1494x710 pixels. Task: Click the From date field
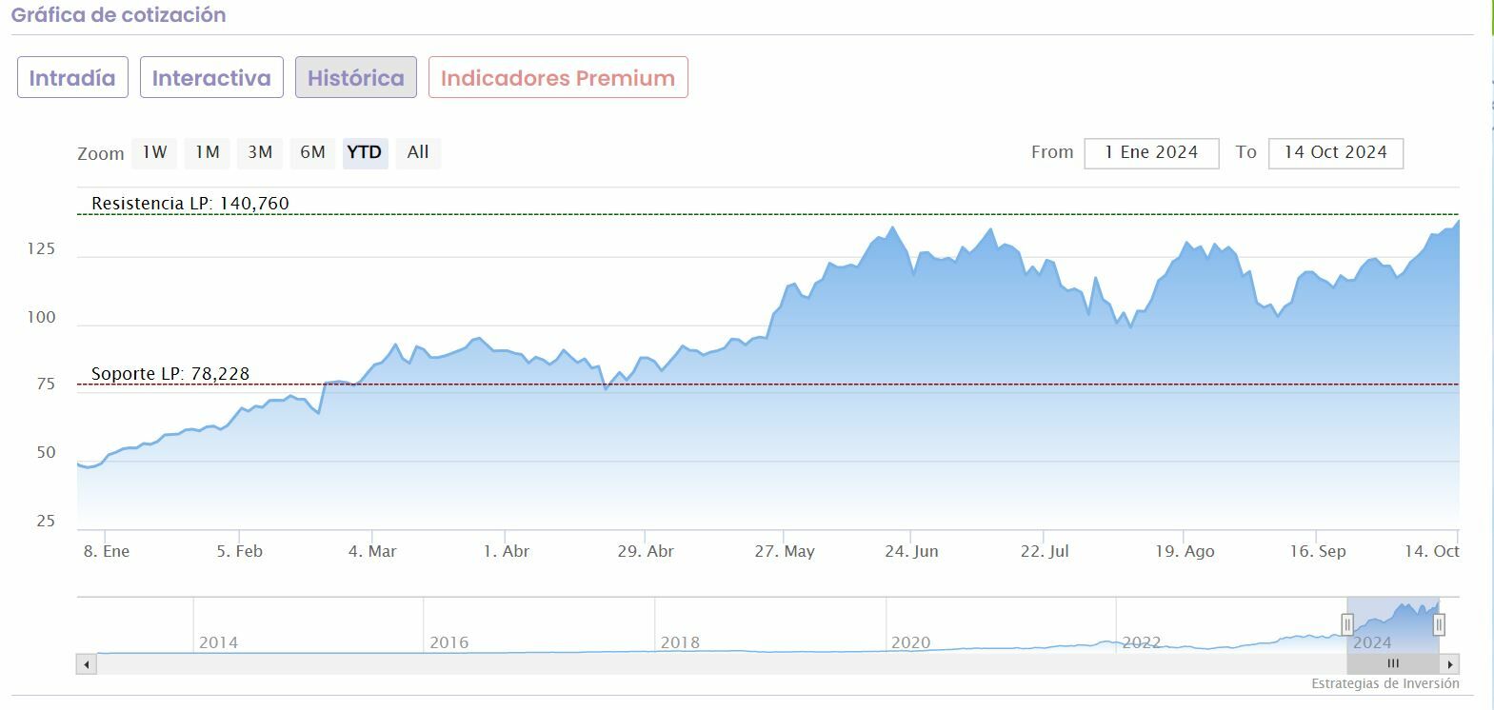pos(1151,152)
